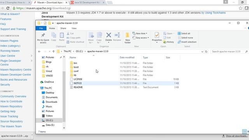Select OneDrive in navigation pane
Image resolution: width=249 pixels, height=140 pixels.
[49, 82]
